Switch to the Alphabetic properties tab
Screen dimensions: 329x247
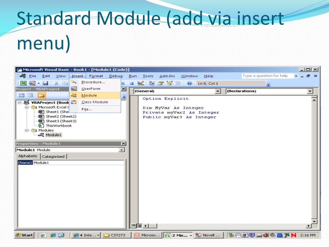(28, 156)
